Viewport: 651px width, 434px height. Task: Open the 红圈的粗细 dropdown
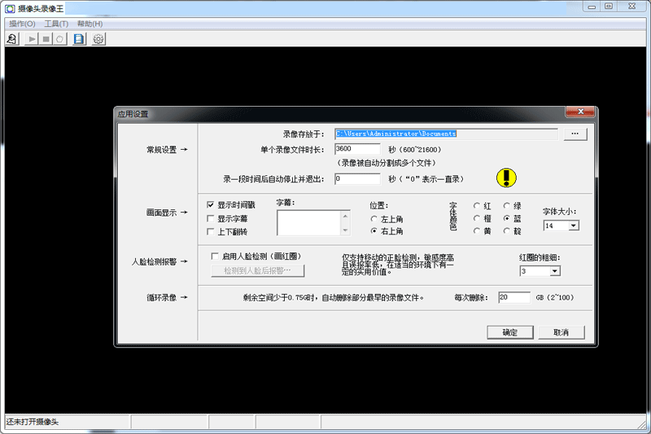(x=555, y=271)
